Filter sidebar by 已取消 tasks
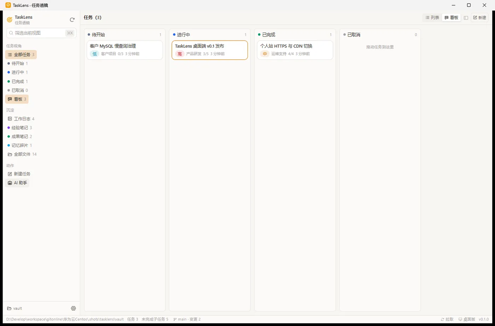The height and width of the screenshot is (326, 495). pyautogui.click(x=18, y=90)
